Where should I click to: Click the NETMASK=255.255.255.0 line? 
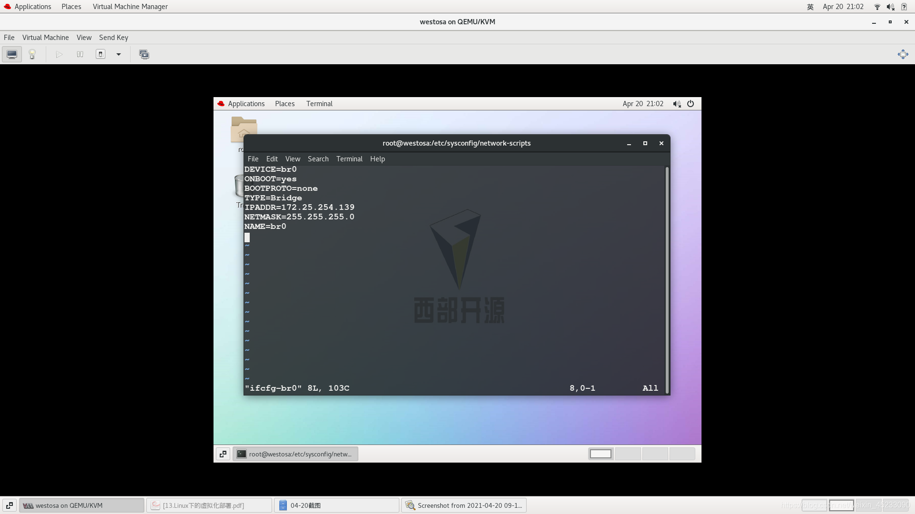pos(299,217)
